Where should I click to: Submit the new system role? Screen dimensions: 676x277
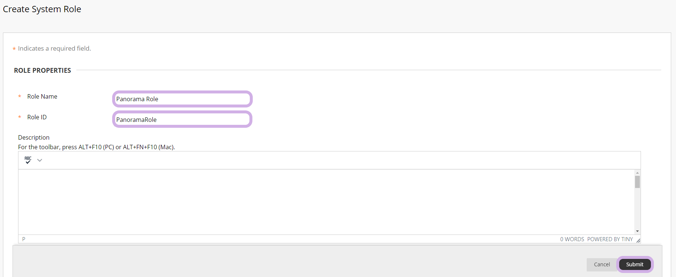[635, 264]
